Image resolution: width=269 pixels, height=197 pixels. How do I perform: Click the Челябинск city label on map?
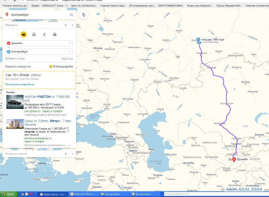click(x=202, y=53)
